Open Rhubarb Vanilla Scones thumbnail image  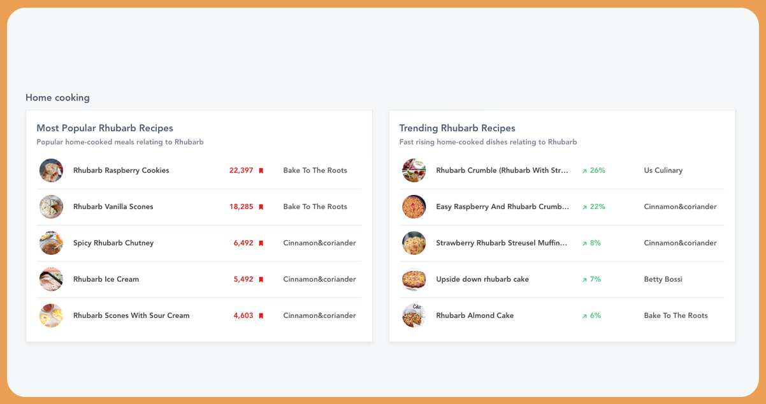click(51, 206)
